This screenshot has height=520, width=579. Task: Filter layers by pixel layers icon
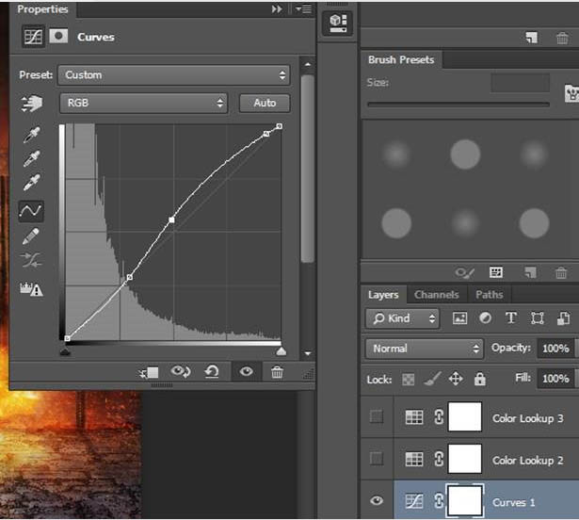(x=459, y=318)
